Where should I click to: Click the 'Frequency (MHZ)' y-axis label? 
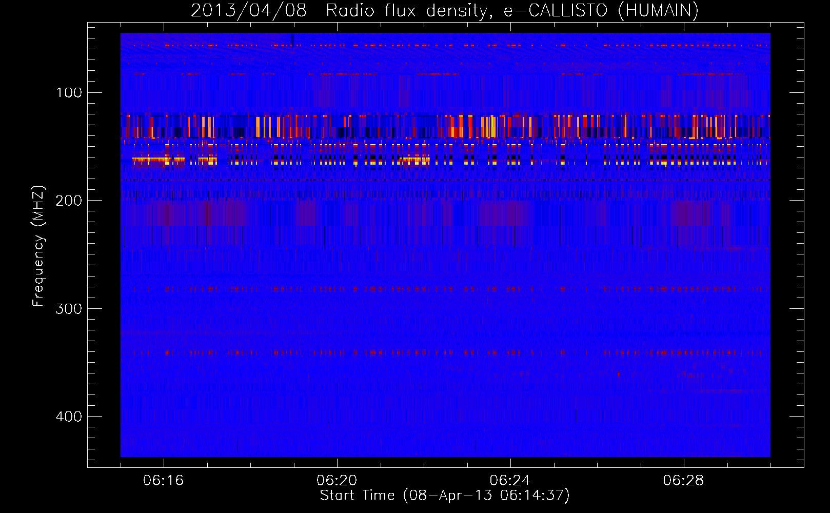pyautogui.click(x=38, y=246)
